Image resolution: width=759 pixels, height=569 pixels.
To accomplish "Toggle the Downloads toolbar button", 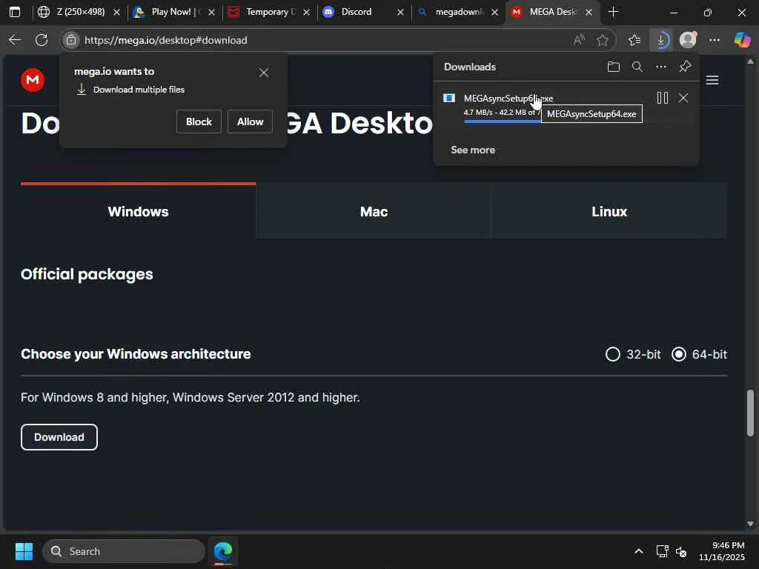I will pos(661,40).
